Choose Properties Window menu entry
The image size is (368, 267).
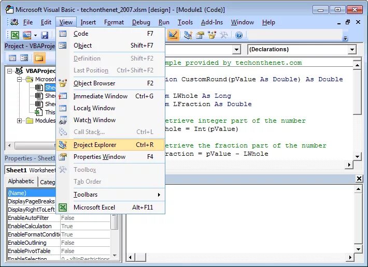pyautogui.click(x=110, y=157)
